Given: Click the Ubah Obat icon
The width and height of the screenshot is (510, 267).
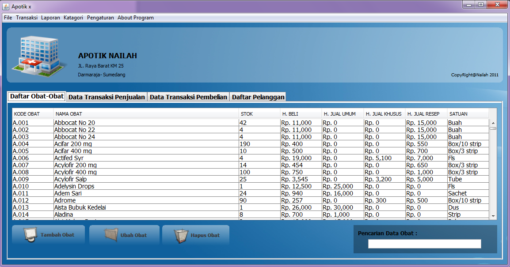Looking at the screenshot, I should pyautogui.click(x=111, y=235).
